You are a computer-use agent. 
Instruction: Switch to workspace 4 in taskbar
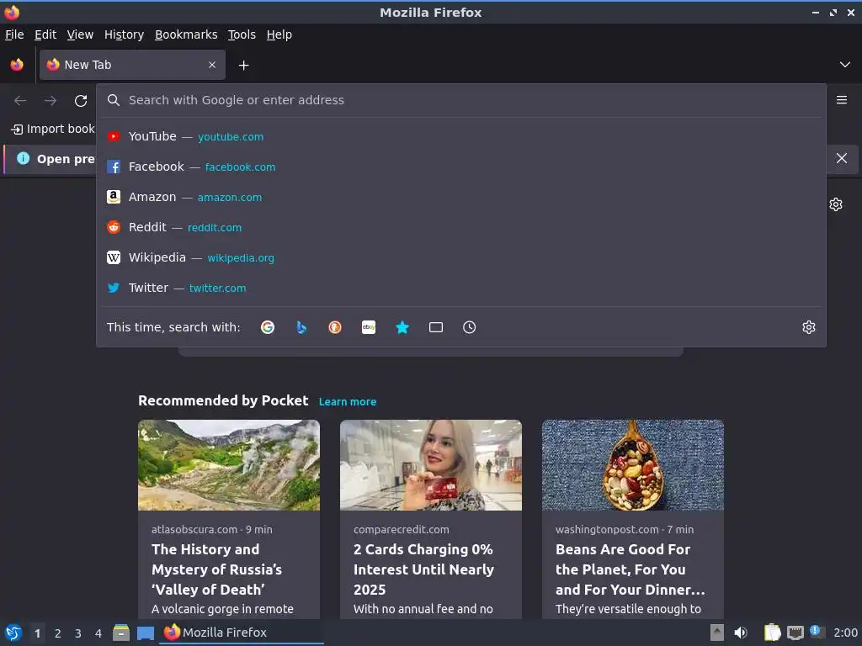[98, 633]
